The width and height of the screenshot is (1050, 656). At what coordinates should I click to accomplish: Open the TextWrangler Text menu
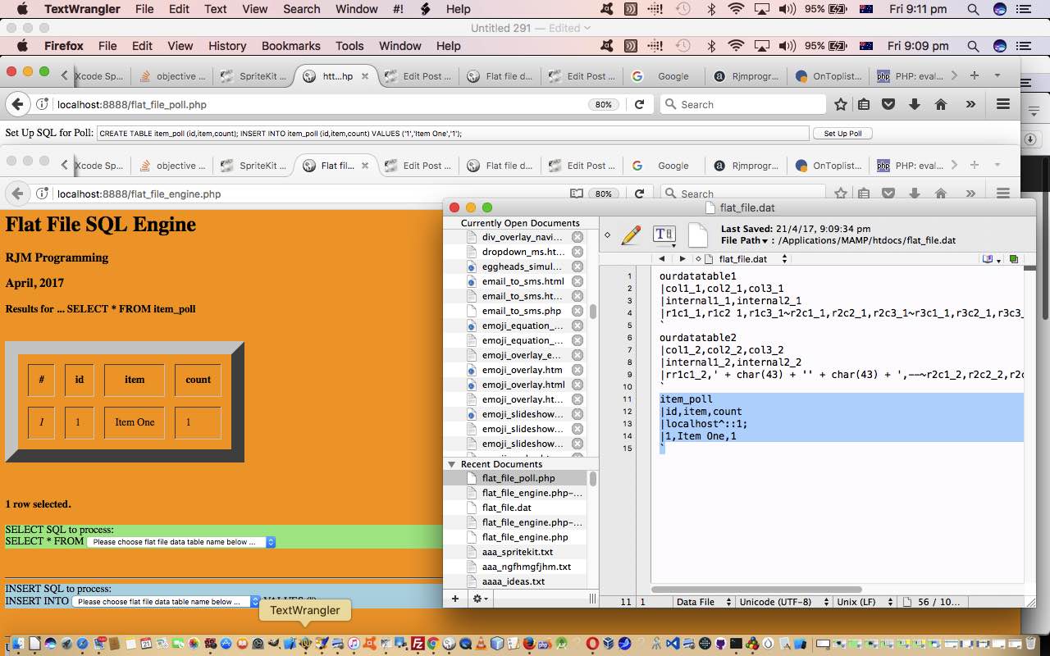click(x=215, y=9)
